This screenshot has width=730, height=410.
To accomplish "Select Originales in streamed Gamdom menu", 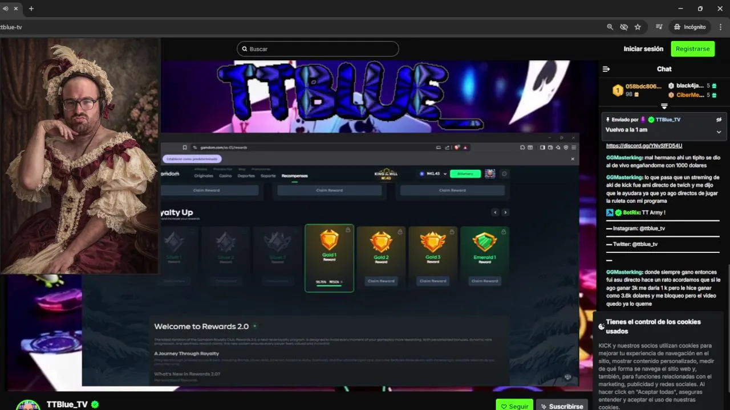I will pyautogui.click(x=204, y=176).
